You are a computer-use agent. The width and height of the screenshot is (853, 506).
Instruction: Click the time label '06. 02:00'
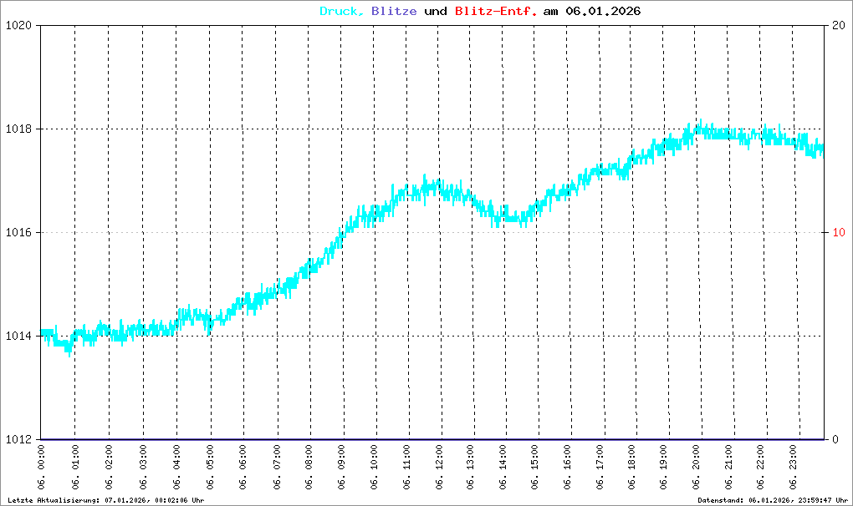tap(109, 468)
